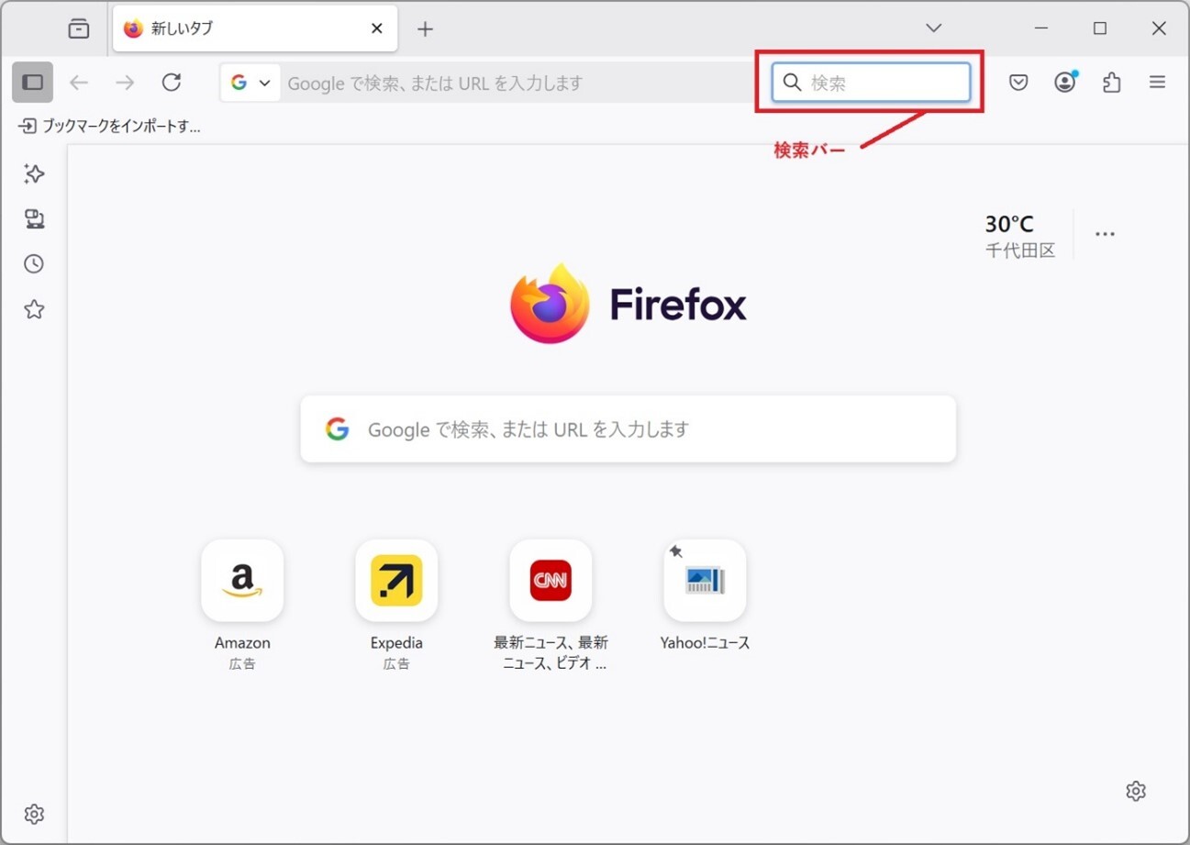1190x845 pixels.
Task: Open weather widget three-dot menu
Action: coord(1106,234)
